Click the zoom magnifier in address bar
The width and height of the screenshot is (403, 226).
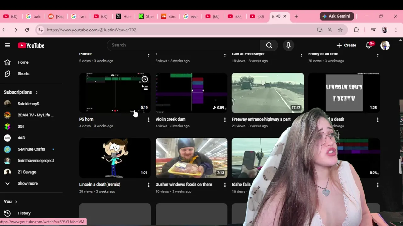330,30
